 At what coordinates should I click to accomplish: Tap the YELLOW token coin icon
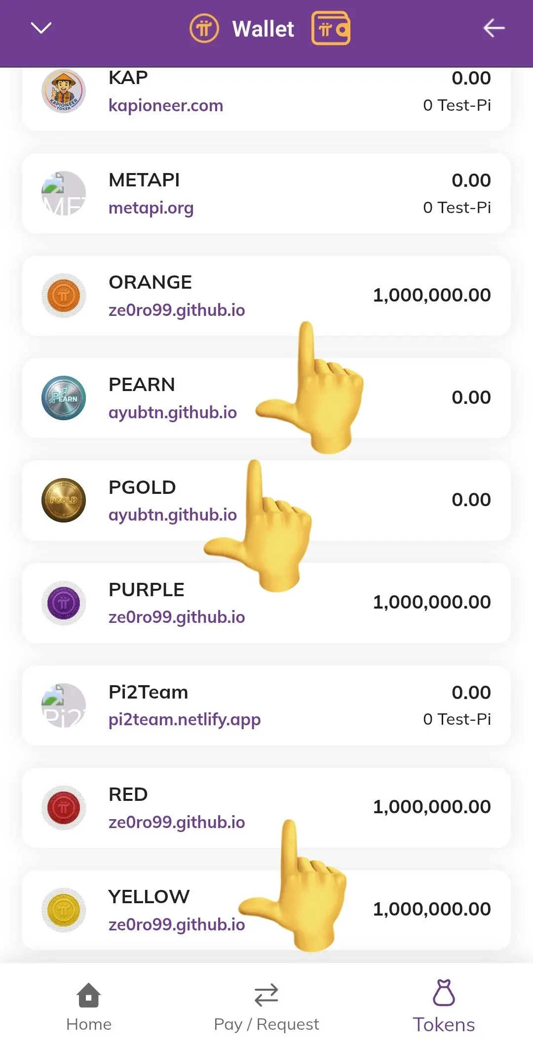64,910
